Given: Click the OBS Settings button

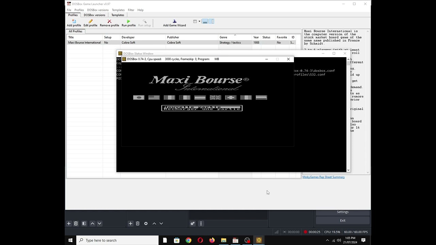Looking at the screenshot, I should click(x=343, y=212).
